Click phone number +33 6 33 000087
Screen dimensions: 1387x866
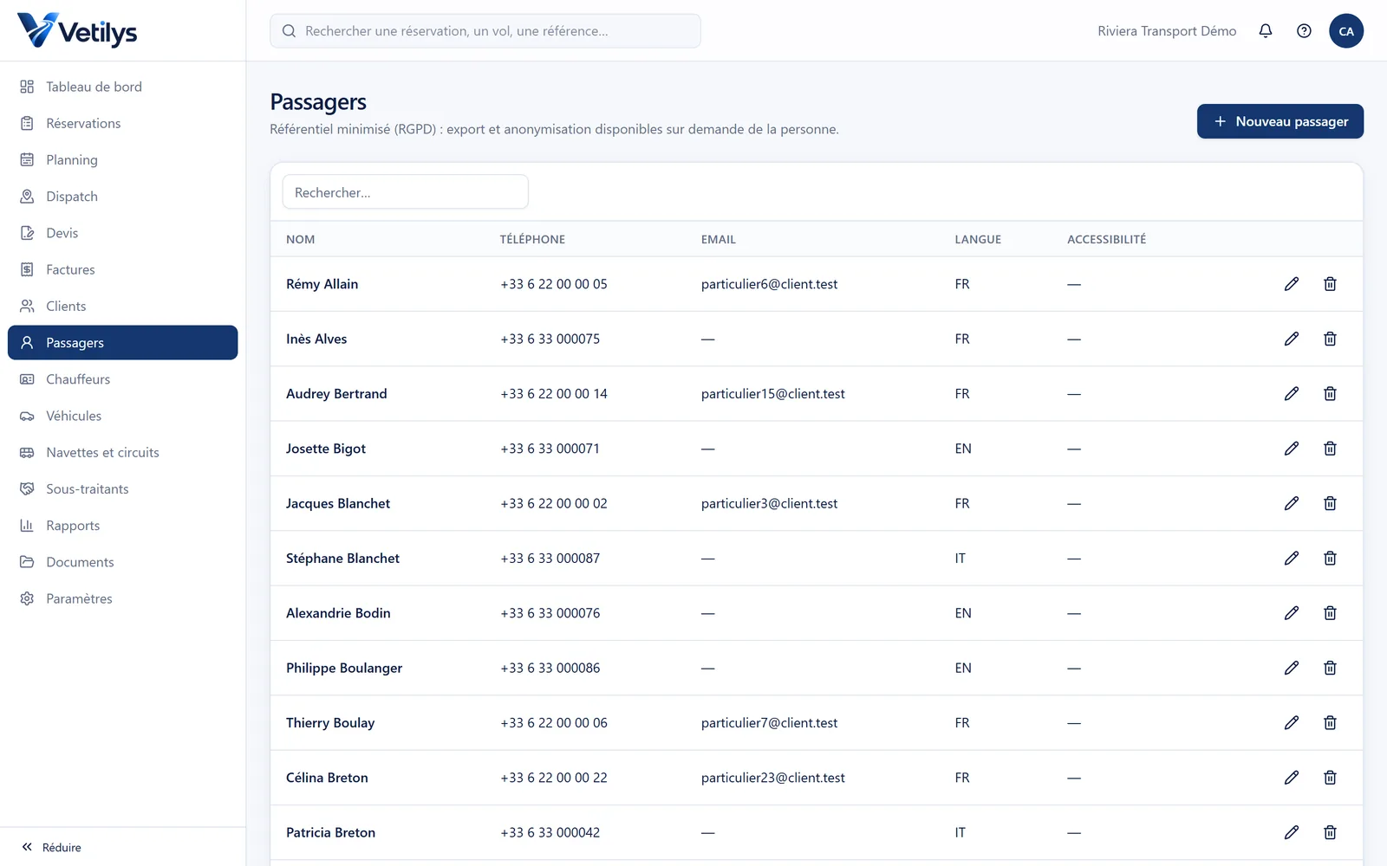tap(550, 559)
